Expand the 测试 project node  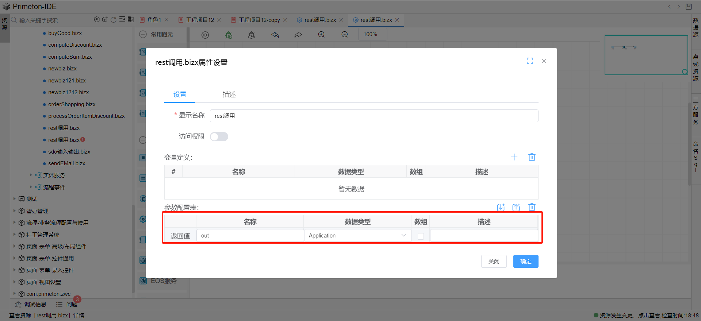pyautogui.click(x=14, y=199)
